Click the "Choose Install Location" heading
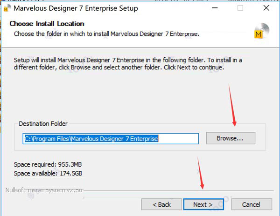Screen dimensions: 280x216 [47, 24]
